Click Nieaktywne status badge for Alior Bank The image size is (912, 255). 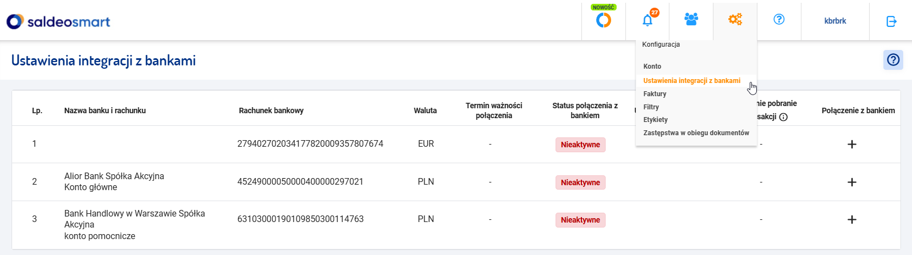[580, 182]
